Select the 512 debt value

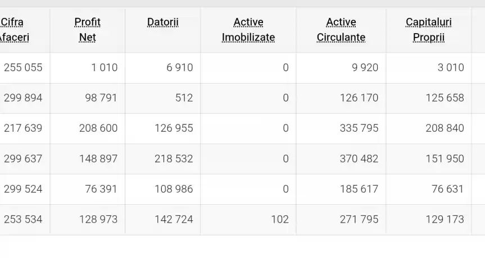coord(184,98)
